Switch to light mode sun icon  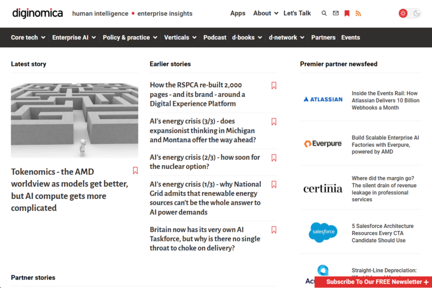[x=403, y=13]
